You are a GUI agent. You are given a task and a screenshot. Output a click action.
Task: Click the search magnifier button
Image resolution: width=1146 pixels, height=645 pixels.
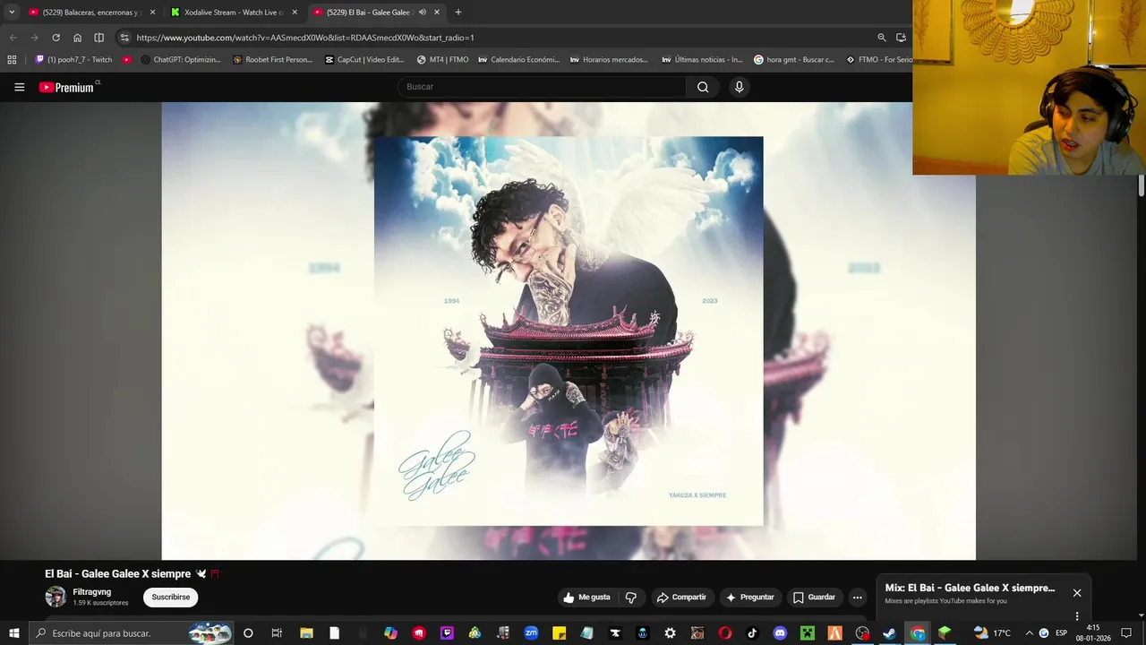pyautogui.click(x=703, y=87)
